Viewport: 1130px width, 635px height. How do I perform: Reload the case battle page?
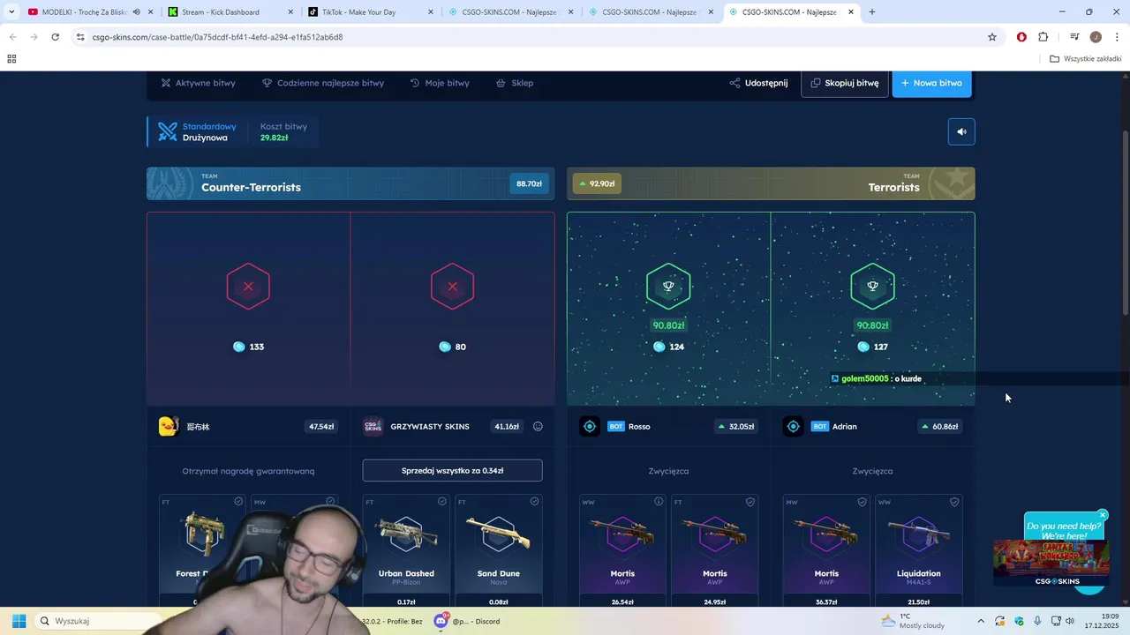click(55, 37)
